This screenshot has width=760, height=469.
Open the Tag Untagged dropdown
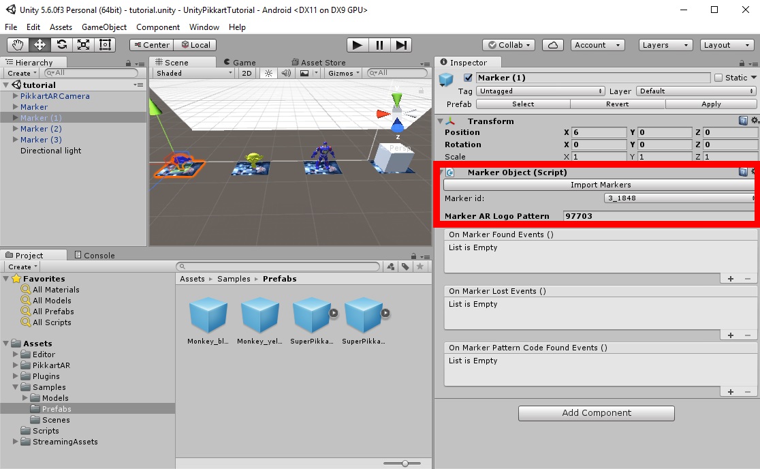[x=541, y=91]
